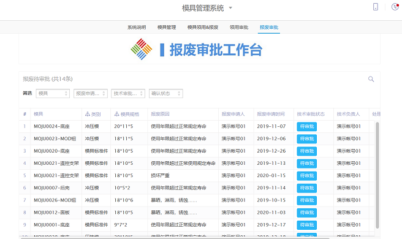Click 待审批 button in row 5

307,176
